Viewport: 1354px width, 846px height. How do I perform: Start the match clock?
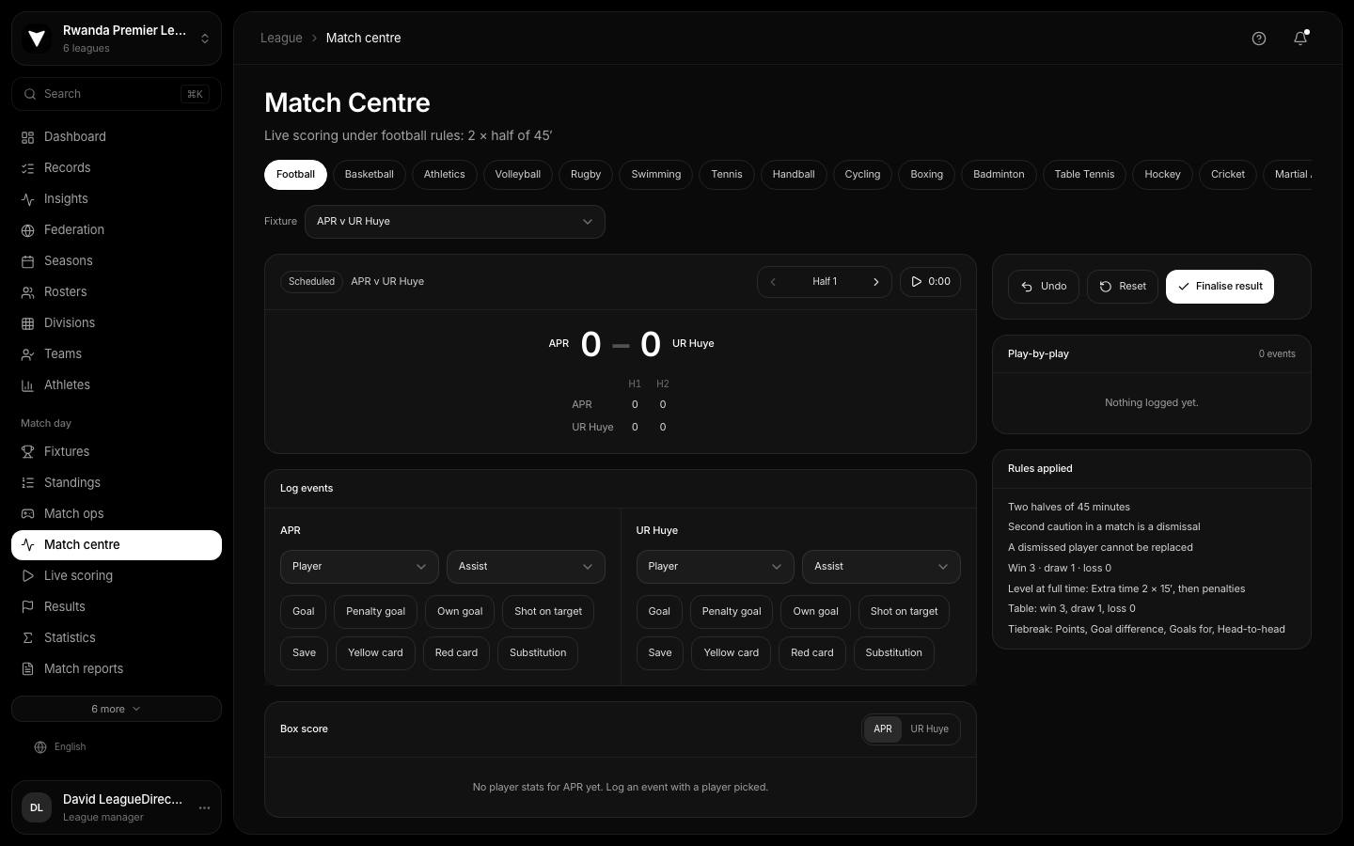(930, 282)
